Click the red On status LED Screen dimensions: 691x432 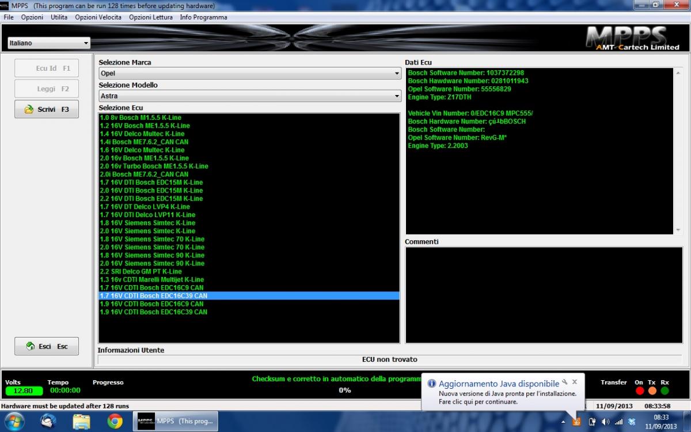tap(639, 391)
